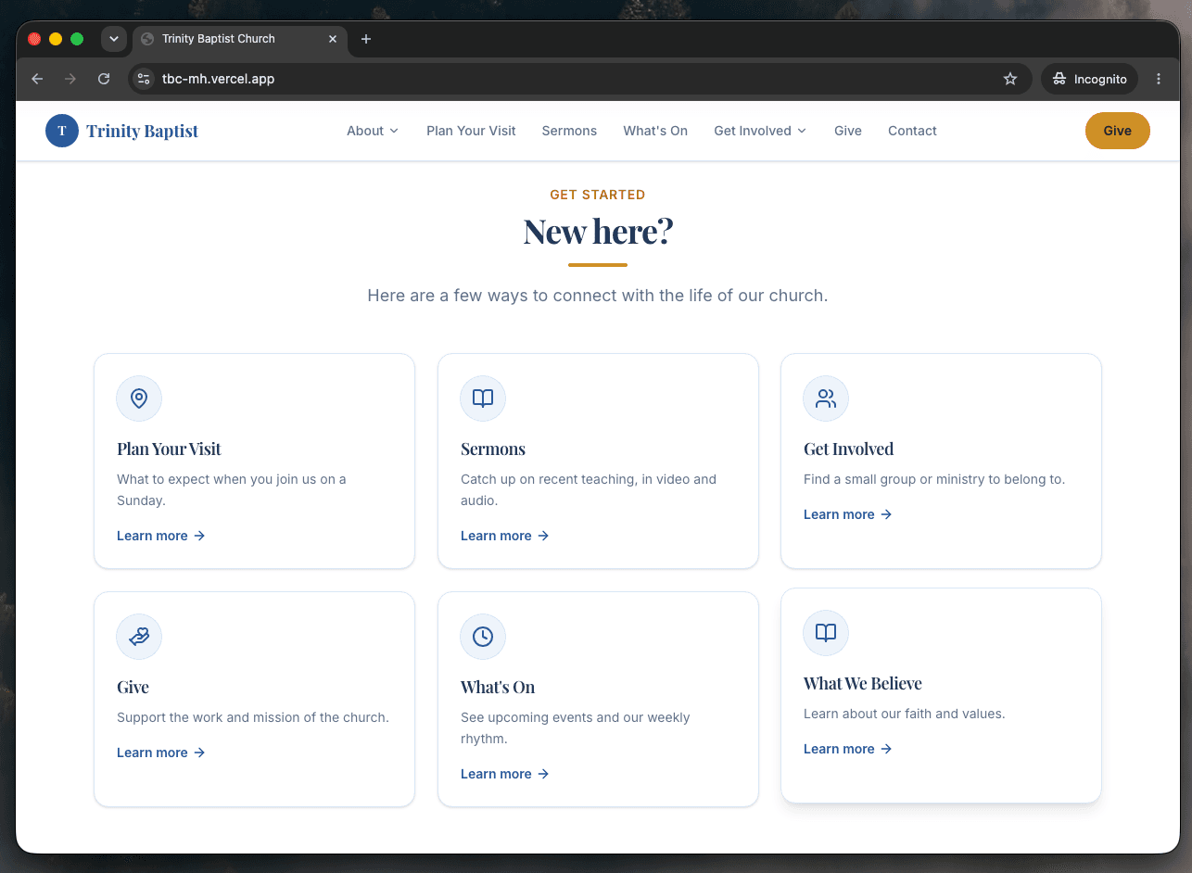Click the open book icon on Sermons card
This screenshot has height=873, width=1192.
tap(483, 399)
